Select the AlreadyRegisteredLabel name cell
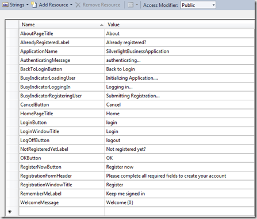Viewport: 257px width, 219px height. [62, 42]
